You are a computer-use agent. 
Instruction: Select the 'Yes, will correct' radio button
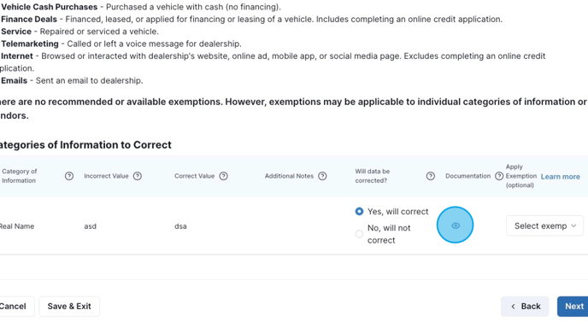[359, 212]
